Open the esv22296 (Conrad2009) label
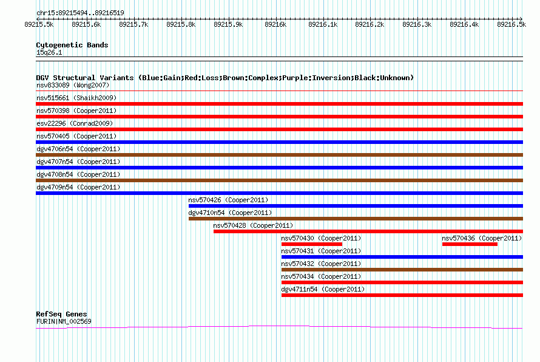Viewport: 540px width, 362px height. coord(75,123)
